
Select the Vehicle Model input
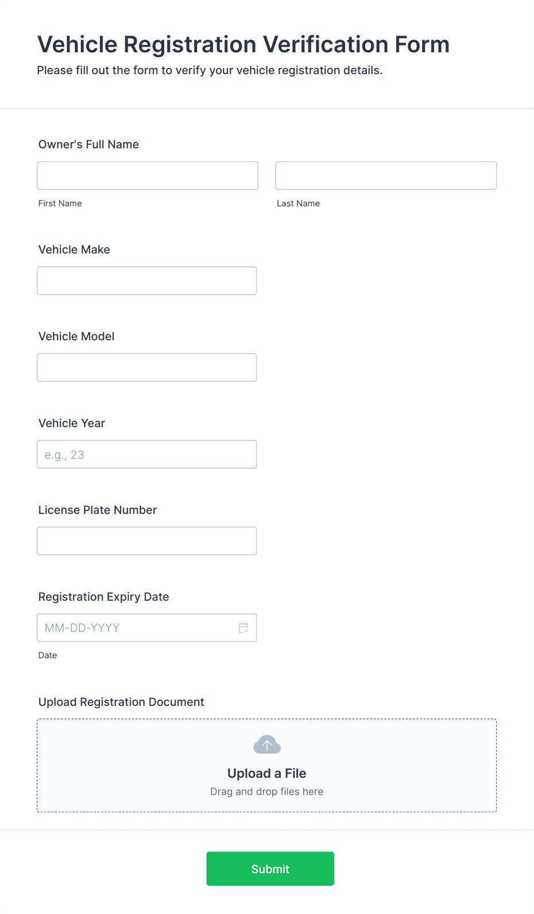[147, 367]
